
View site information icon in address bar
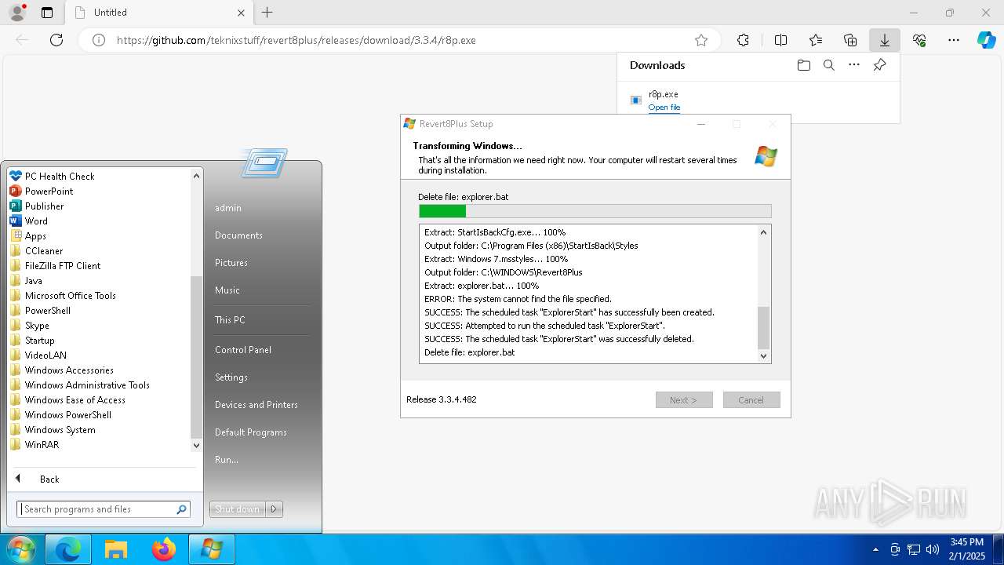pyautogui.click(x=99, y=40)
